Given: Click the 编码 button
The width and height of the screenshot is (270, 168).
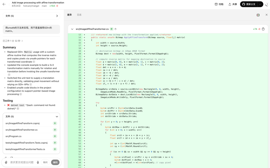Looking at the screenshot, I should (55, 162).
